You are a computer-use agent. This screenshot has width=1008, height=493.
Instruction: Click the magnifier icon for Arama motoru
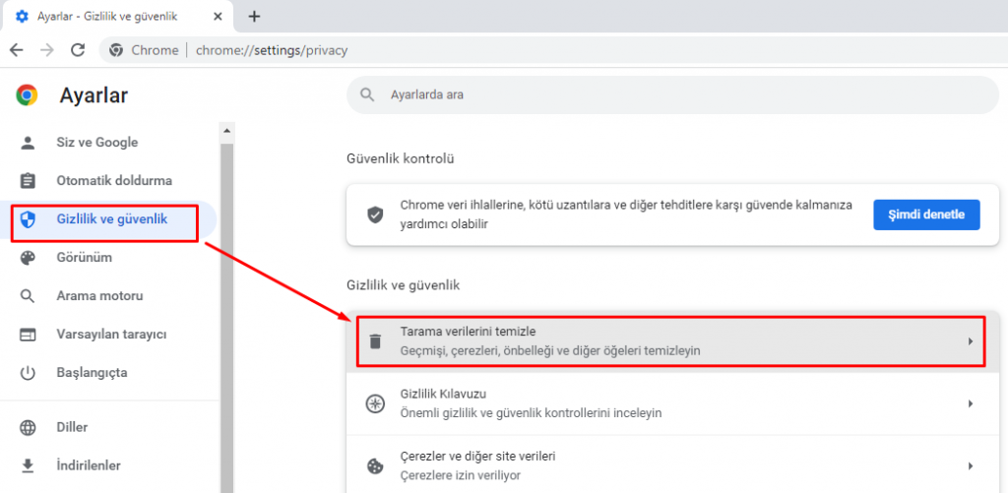click(28, 296)
